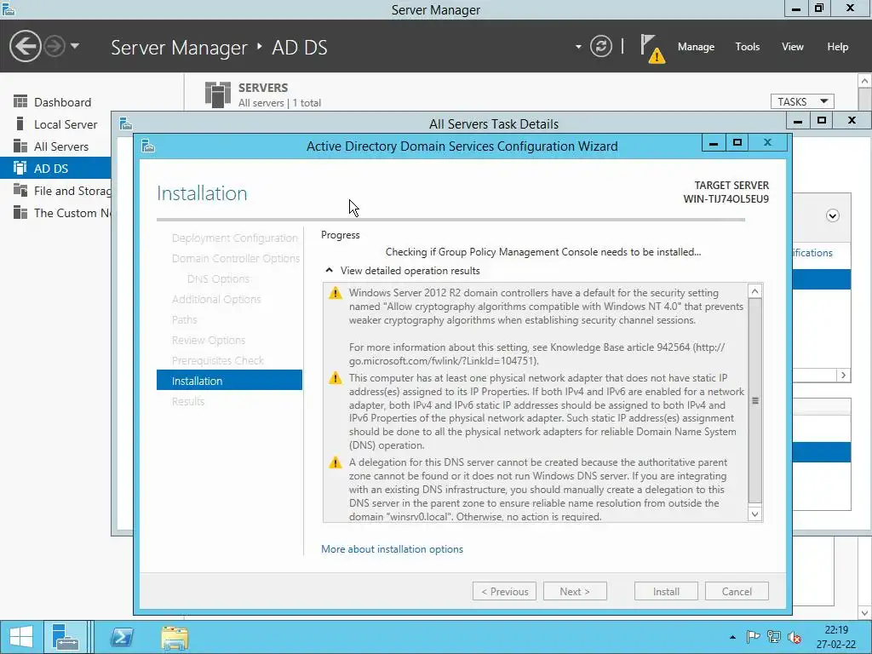The height and width of the screenshot is (654, 872).
Task: Select Additional Options wizard step
Action: pyautogui.click(x=216, y=299)
